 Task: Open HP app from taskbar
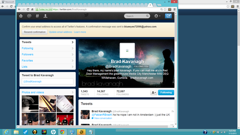tap(53, 132)
